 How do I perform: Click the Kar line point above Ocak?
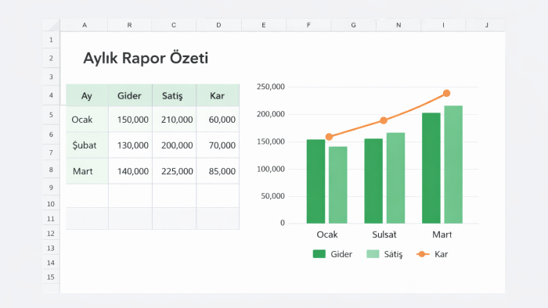click(x=329, y=137)
